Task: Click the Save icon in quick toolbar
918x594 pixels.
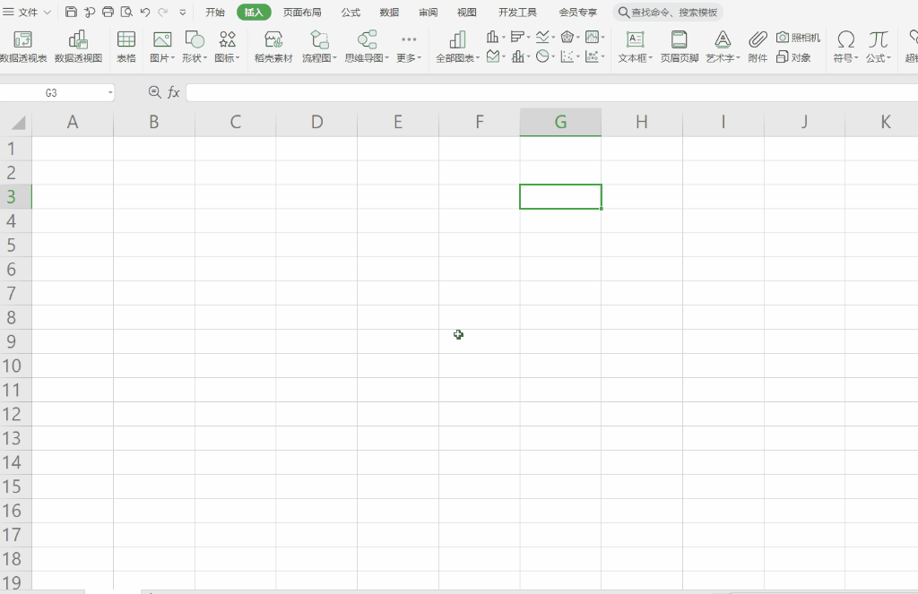Action: [x=72, y=13]
